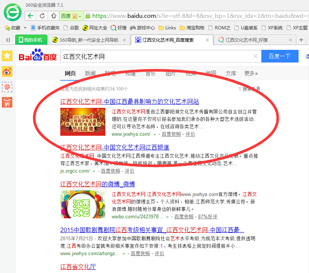Screen dimensions: 309x273
Task: Expand the 收藏 dropdown arrow
Action: (x=25, y=28)
